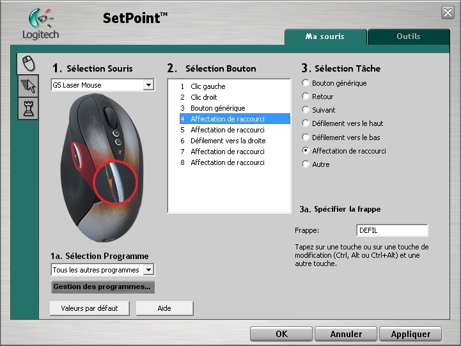Screen dimensions: 461x346
Task: Select the Bouton générique radio option
Action: (306, 83)
